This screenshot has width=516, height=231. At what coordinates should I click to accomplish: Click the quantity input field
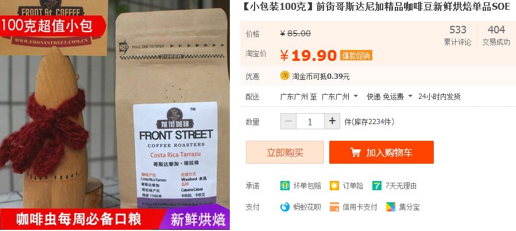pyautogui.click(x=310, y=121)
